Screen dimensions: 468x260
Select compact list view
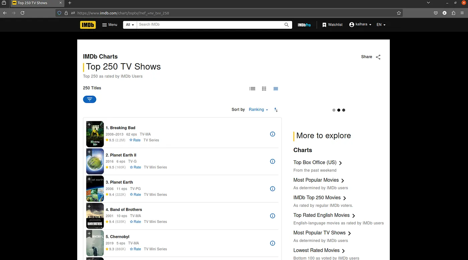276,89
